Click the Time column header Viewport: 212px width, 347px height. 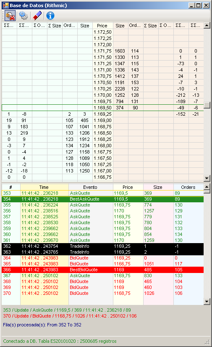pos(44,187)
